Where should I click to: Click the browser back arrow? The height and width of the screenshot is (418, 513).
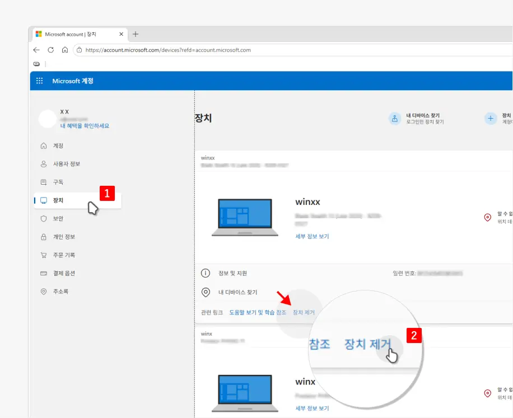(36, 50)
